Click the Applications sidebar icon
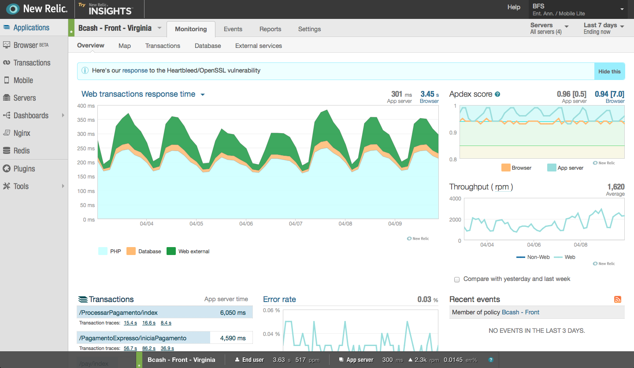 tap(7, 27)
